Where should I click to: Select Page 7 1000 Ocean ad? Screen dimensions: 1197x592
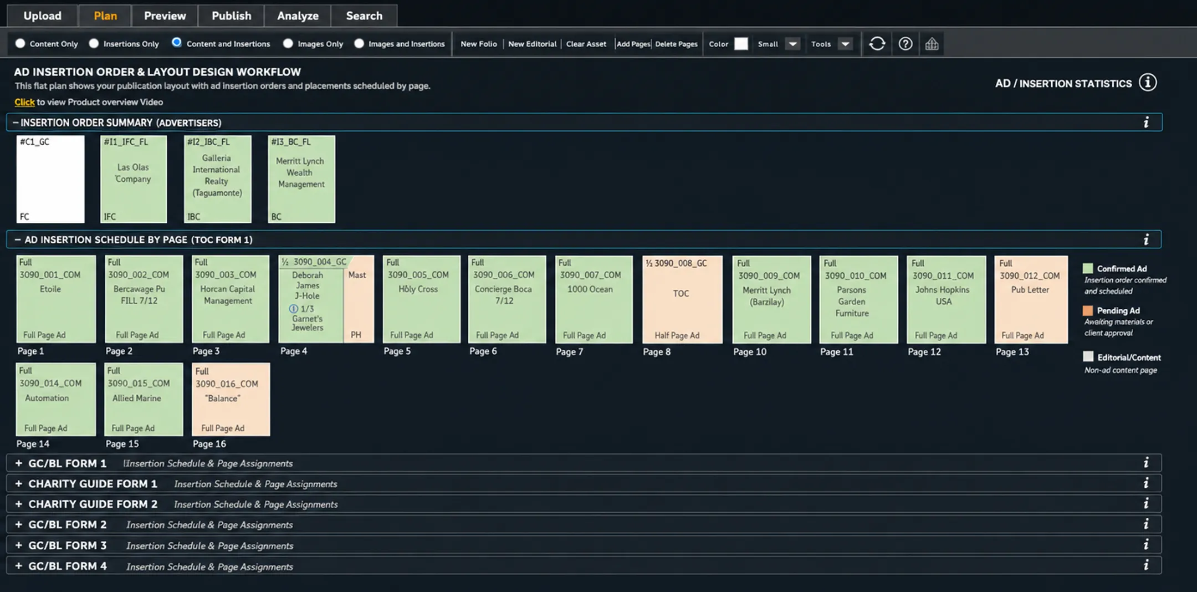(594, 299)
